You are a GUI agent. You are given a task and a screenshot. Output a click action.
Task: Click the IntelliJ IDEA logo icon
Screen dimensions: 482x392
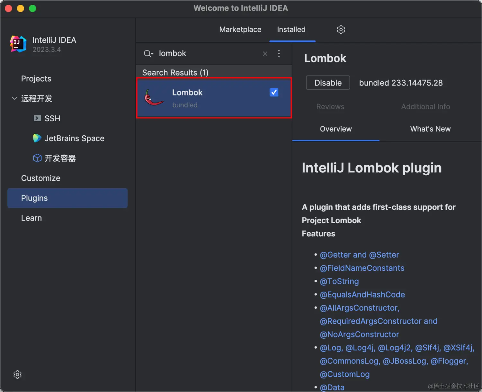18,44
